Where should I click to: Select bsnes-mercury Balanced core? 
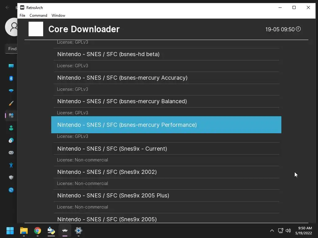[x=166, y=101]
